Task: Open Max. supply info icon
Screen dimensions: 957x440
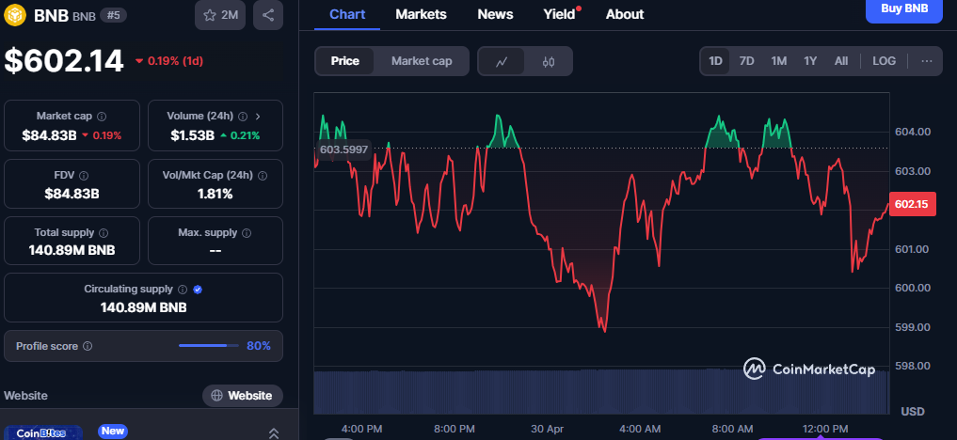Action: click(x=247, y=233)
